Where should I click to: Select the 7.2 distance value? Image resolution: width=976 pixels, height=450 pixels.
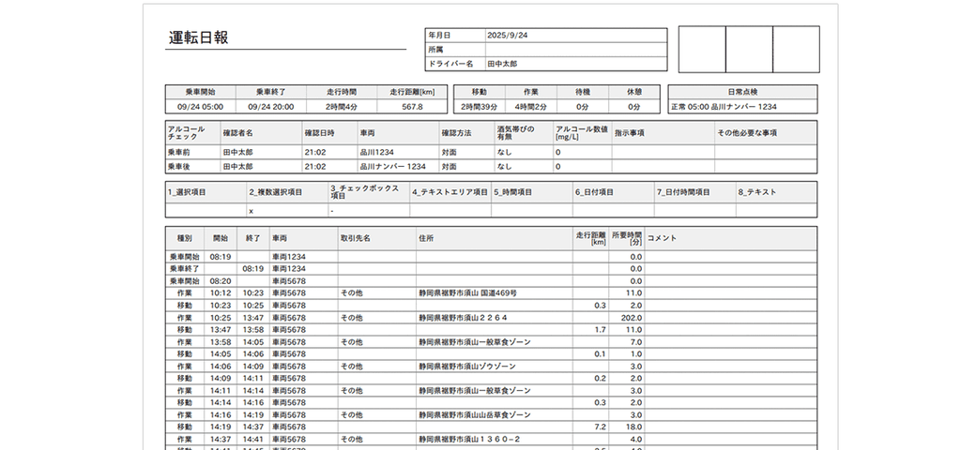[600, 427]
